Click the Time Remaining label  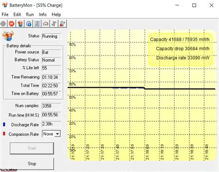pyautogui.click(x=25, y=77)
